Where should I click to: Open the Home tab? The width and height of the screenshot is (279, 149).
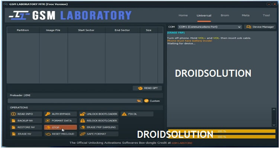click(183, 15)
